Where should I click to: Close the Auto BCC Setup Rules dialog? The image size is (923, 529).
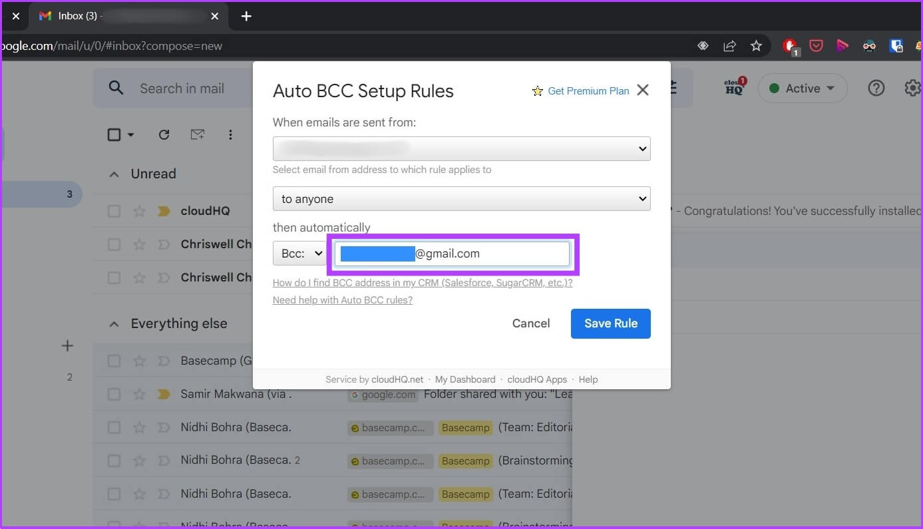pyautogui.click(x=642, y=90)
